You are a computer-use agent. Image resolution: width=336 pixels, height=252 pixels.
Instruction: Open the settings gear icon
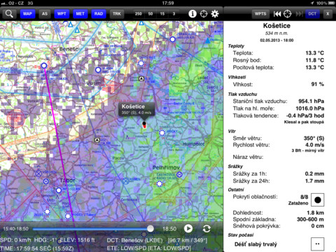click(x=215, y=14)
